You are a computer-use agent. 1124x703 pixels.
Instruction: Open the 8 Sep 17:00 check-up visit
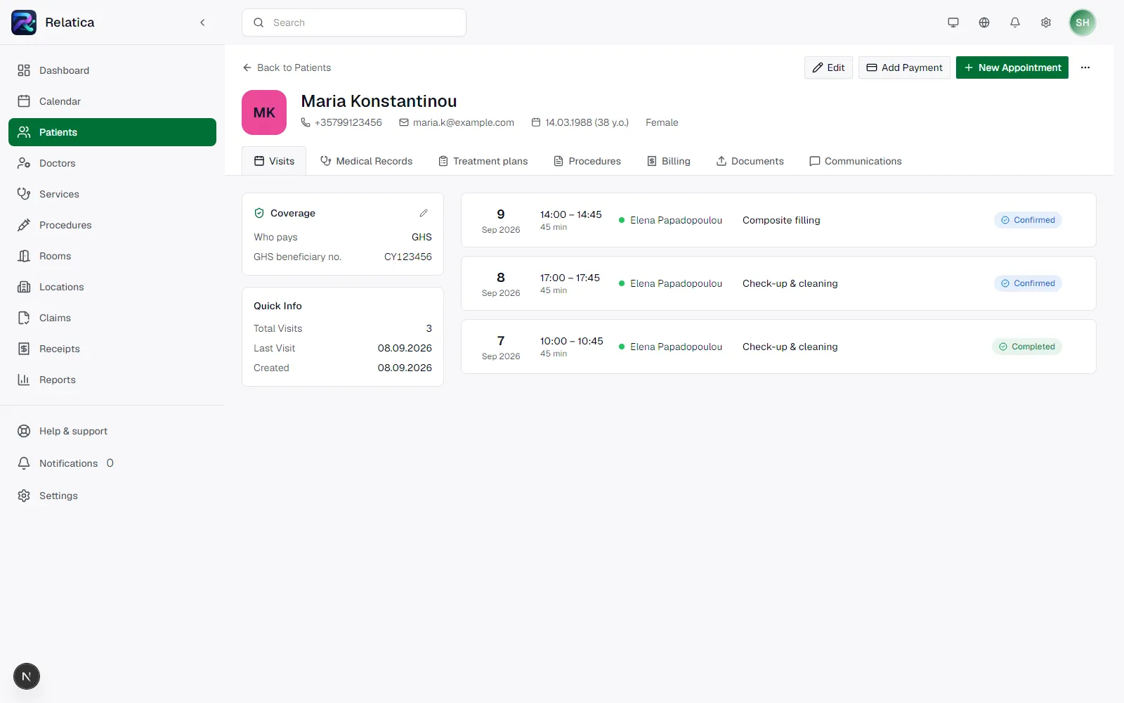pos(778,283)
